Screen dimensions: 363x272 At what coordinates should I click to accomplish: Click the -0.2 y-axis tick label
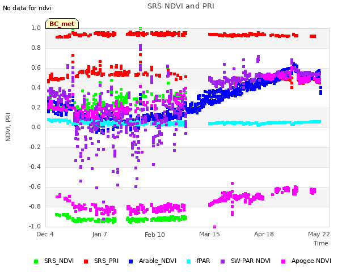[35, 147]
